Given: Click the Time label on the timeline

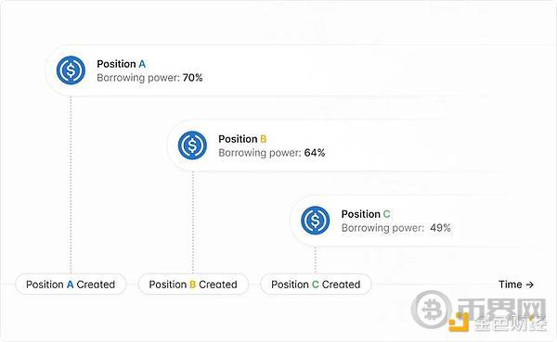Looking at the screenshot, I should (510, 285).
